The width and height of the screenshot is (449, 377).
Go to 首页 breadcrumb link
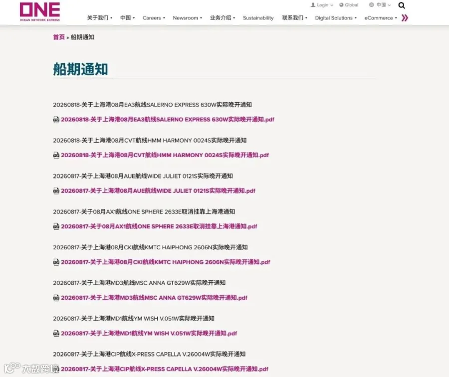[59, 37]
